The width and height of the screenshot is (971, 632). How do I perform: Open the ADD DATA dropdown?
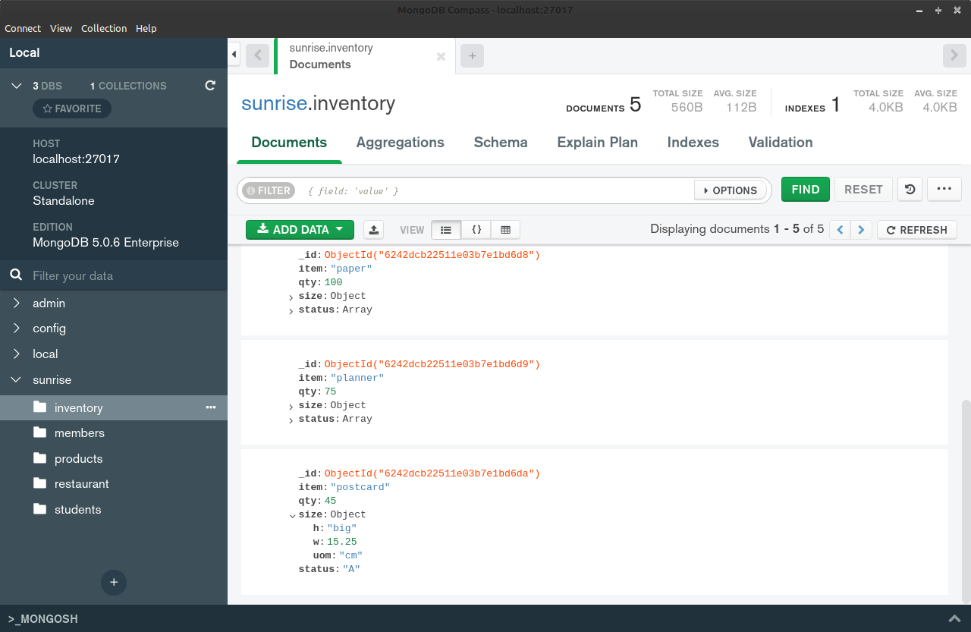click(300, 230)
